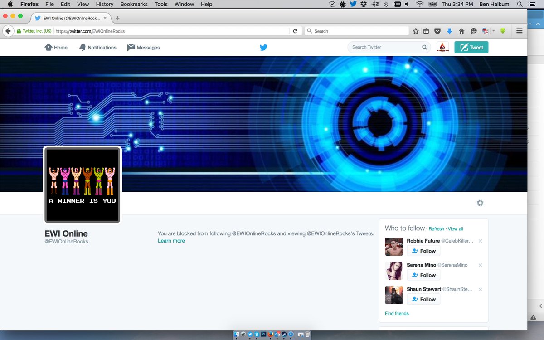The image size is (544, 340).
Task: Click the Hello chat smiley icon
Action: tap(474, 31)
